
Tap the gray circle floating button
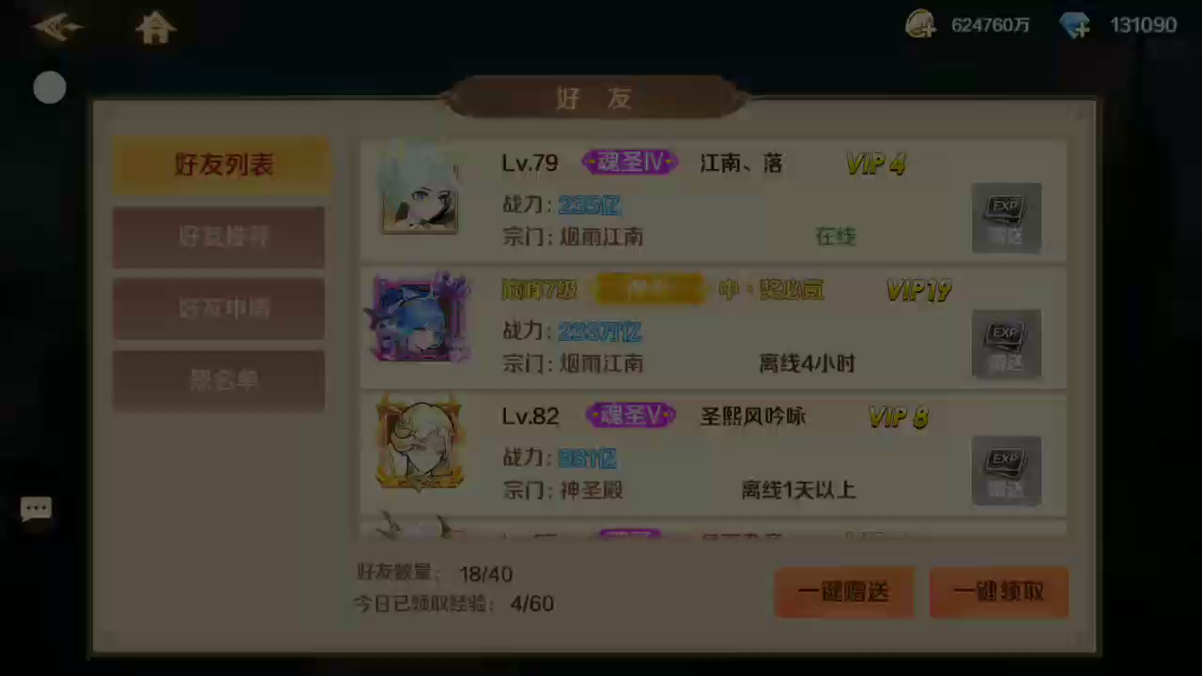point(50,88)
